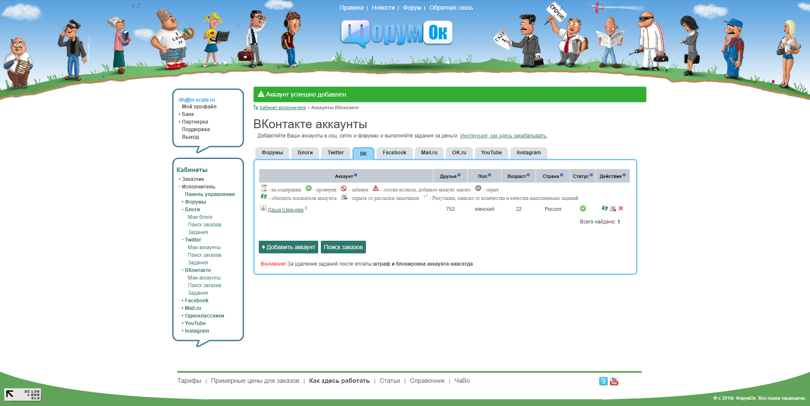Collapse the Блоги sidebar section
The image size is (810, 406).
pos(182,210)
